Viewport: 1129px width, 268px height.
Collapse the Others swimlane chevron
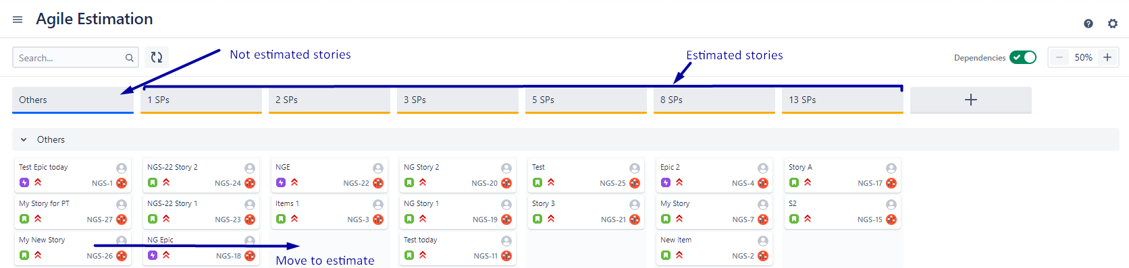24,139
